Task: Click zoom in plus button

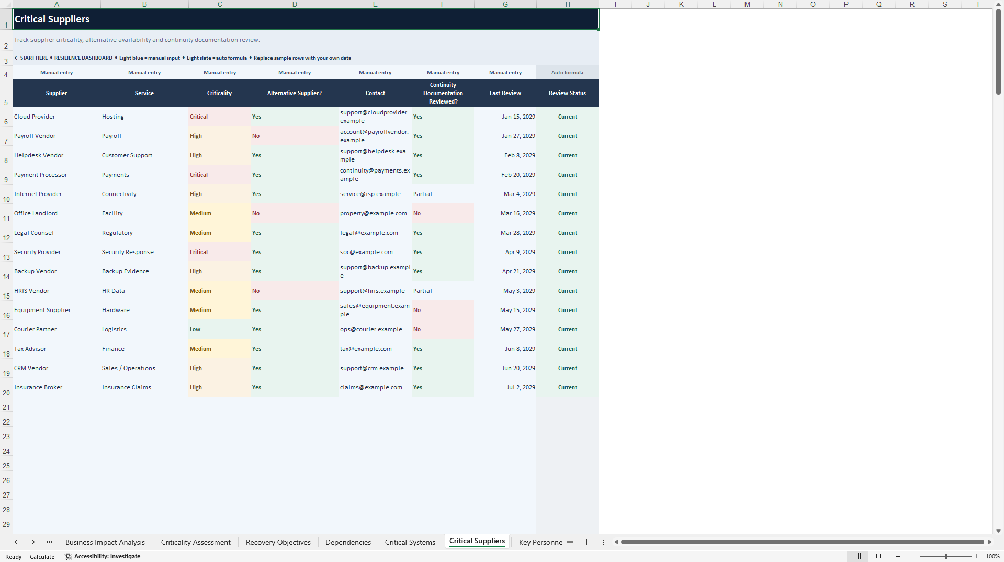Action: [976, 556]
